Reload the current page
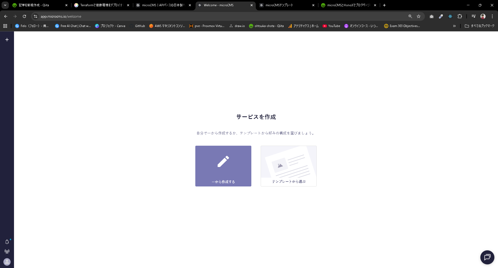This screenshot has height=268, width=498. click(24, 16)
